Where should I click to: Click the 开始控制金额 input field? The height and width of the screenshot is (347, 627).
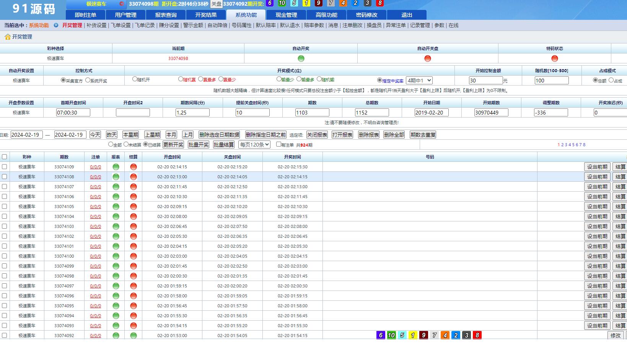[485, 81]
